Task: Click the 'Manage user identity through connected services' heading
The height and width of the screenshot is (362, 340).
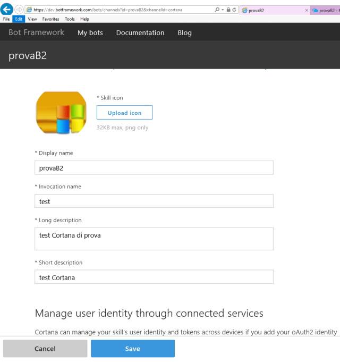Action: 149,313
